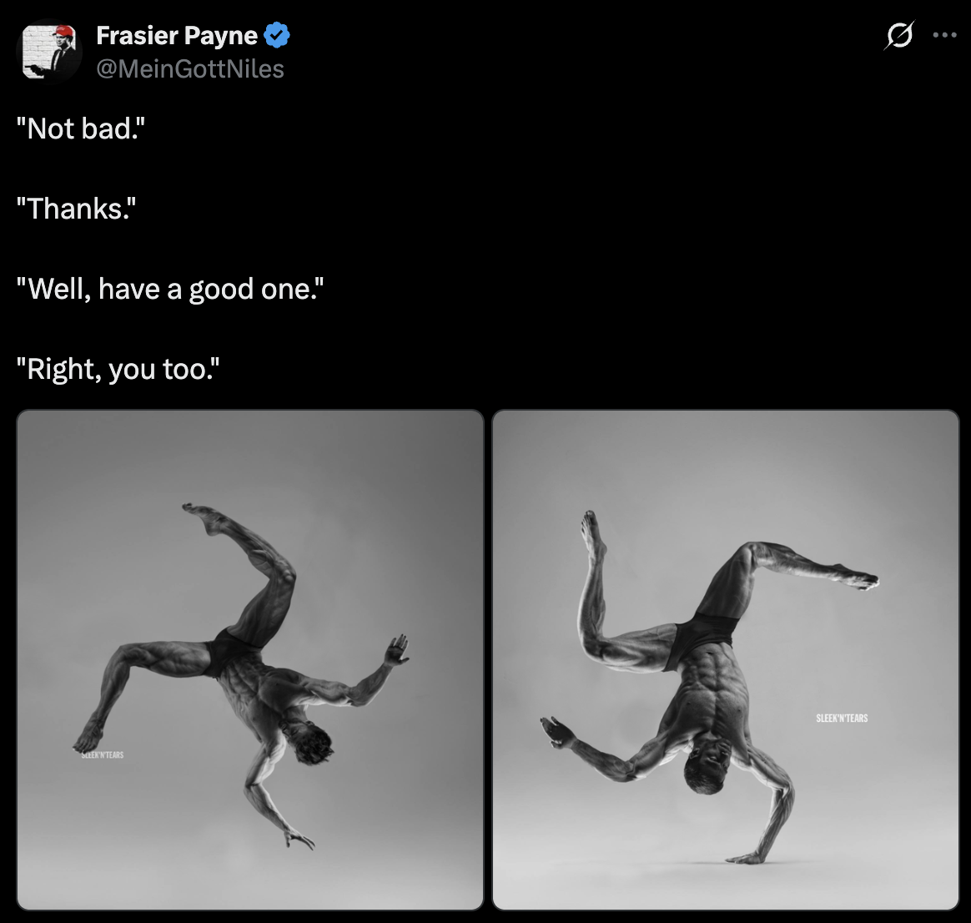The width and height of the screenshot is (971, 923).
Task: Click the Frasier Payne display name
Action: click(x=177, y=35)
